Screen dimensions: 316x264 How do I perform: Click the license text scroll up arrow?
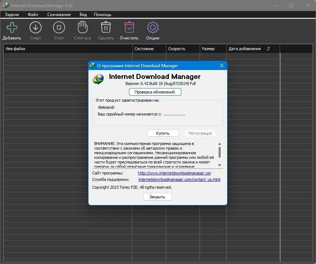(220, 144)
